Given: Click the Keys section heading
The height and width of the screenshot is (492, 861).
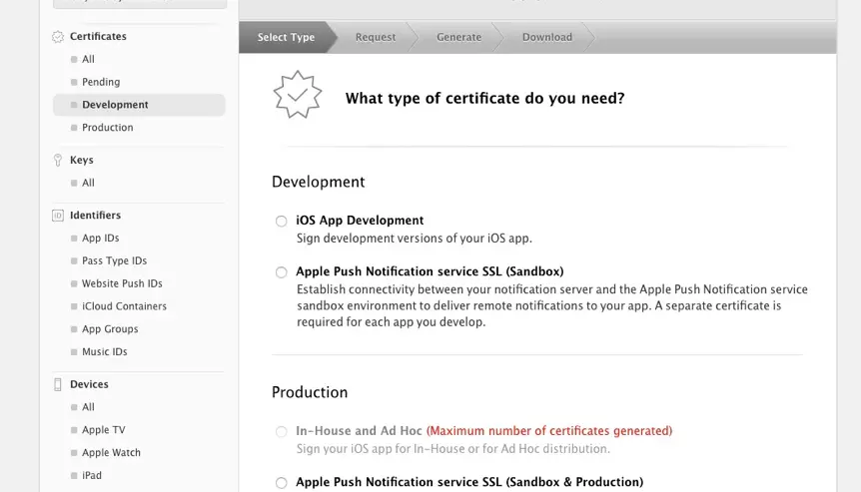Looking at the screenshot, I should click(x=81, y=160).
